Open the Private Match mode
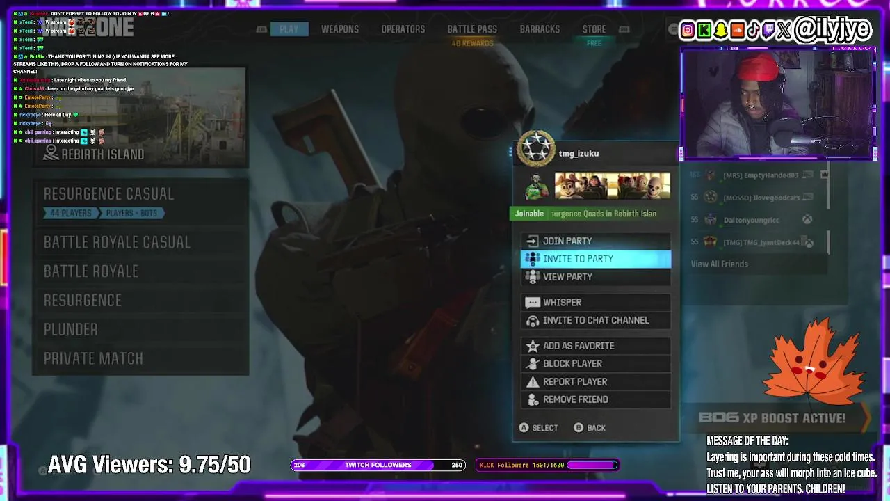Screen dimensions: 890x501 coord(140,358)
